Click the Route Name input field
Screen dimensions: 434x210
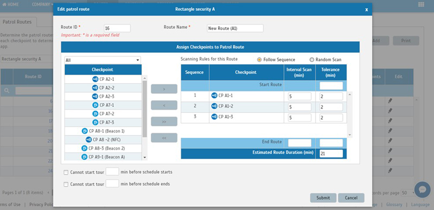[x=235, y=28]
